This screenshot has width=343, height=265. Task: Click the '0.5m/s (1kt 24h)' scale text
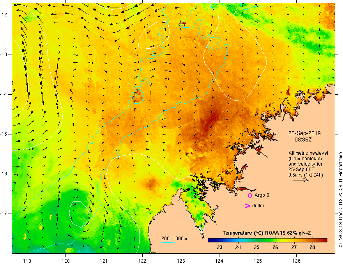306,175
